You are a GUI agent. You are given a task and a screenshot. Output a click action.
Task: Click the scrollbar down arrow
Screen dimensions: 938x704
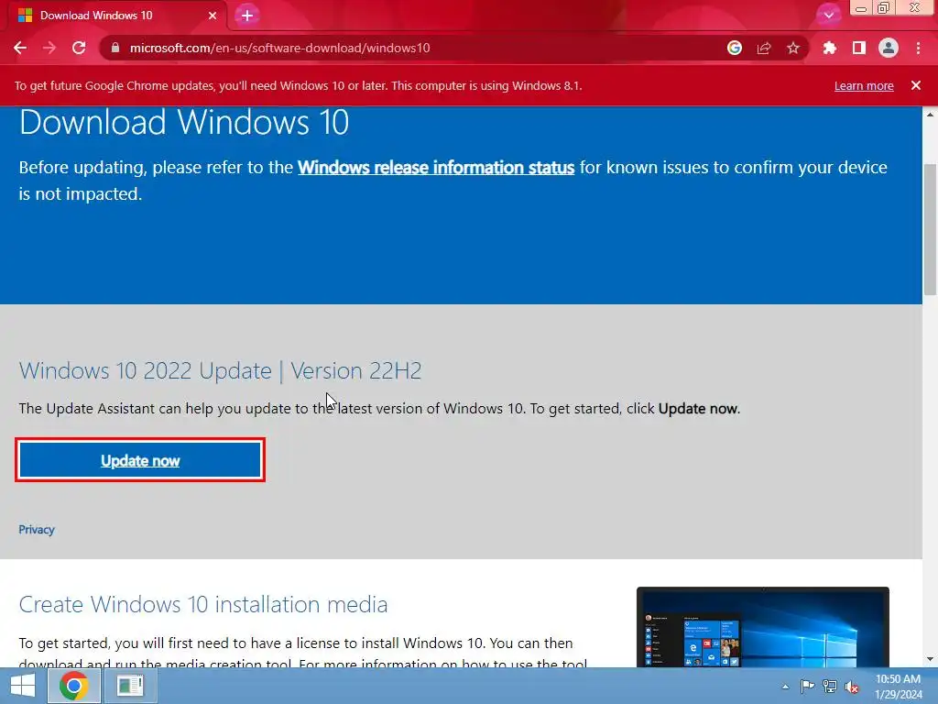930,660
